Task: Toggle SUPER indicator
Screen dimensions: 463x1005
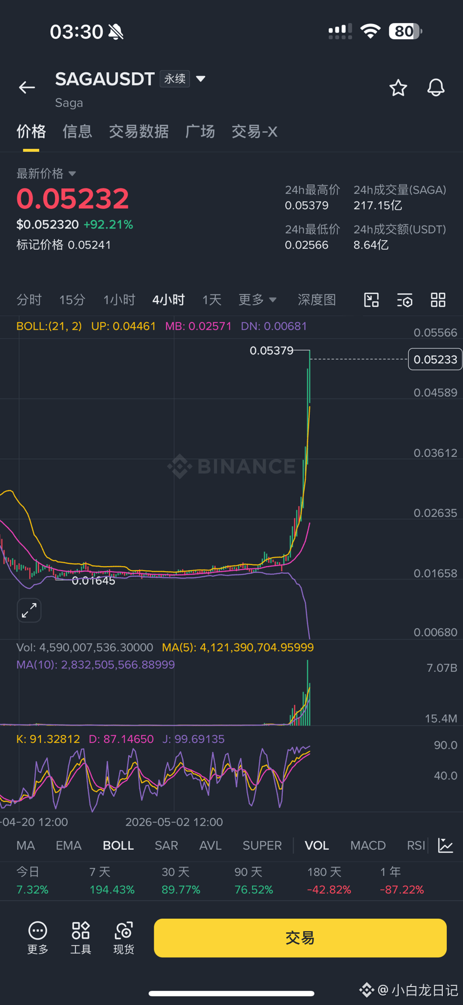Action: click(262, 845)
